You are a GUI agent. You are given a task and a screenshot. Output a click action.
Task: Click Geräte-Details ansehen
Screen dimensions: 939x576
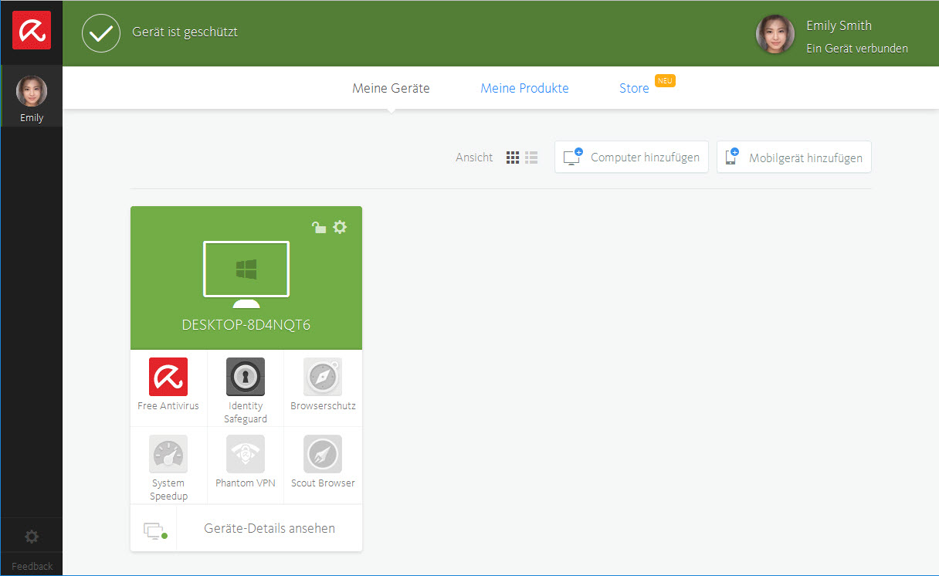[269, 528]
